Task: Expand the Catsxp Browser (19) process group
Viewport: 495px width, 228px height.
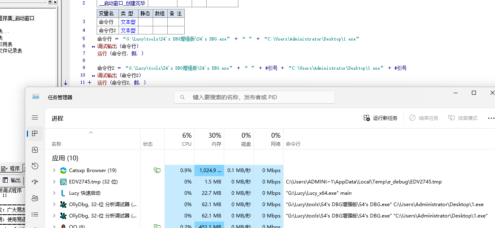Action: click(54, 170)
